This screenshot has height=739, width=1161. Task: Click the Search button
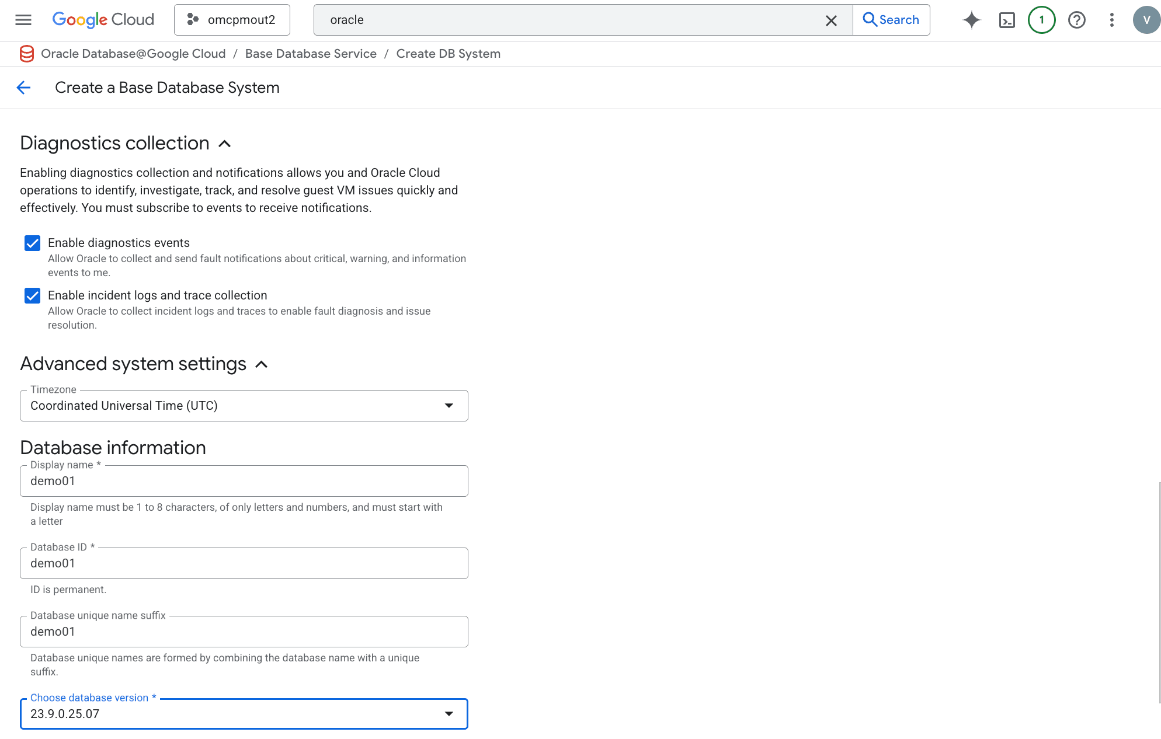[891, 19]
